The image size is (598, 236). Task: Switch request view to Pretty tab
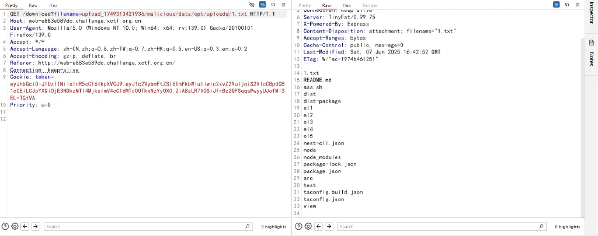[11, 5]
